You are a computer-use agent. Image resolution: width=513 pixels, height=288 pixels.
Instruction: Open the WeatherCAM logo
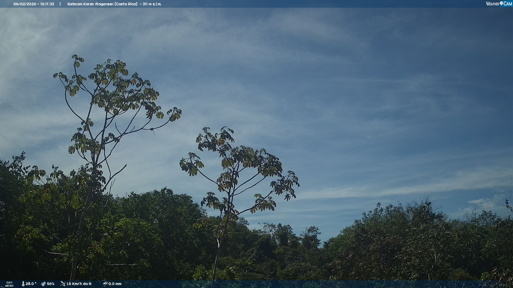[x=499, y=4]
